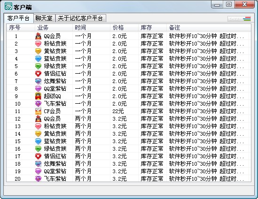Click the blue diamond icon in row 4
258x199 pixels.
point(38,59)
